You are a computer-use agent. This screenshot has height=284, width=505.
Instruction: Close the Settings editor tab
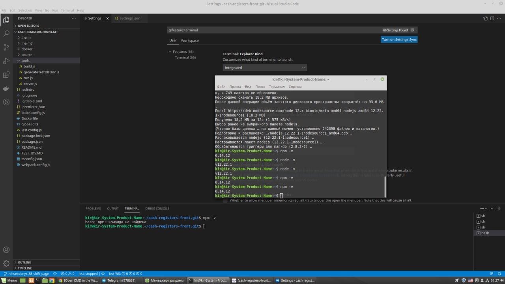(108, 19)
